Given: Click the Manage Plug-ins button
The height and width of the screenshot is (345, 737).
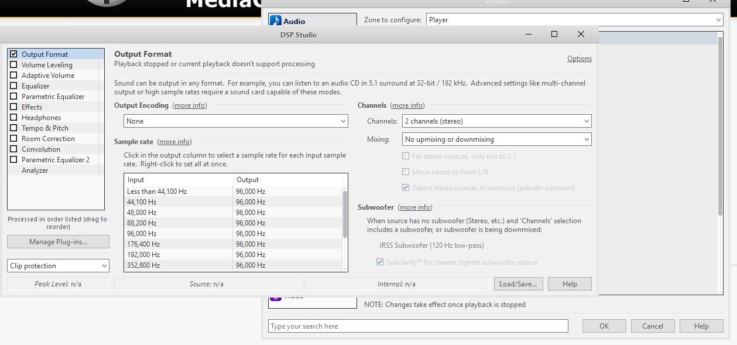Looking at the screenshot, I should click(58, 241).
